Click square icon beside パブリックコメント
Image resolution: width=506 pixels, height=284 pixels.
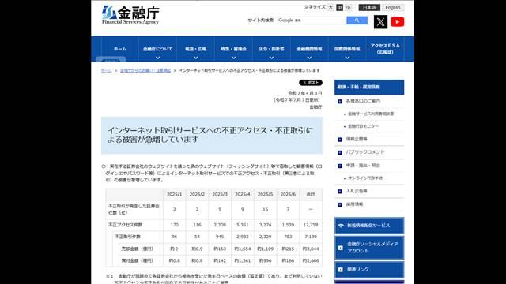pyautogui.click(x=340, y=152)
